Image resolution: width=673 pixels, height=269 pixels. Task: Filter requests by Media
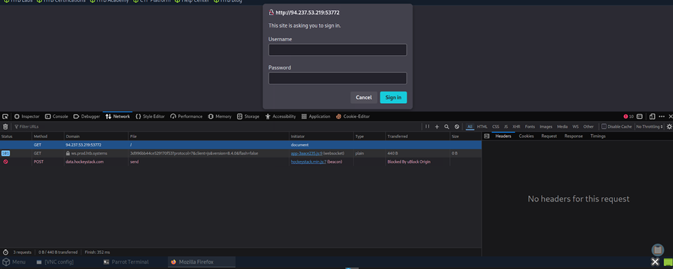563,127
